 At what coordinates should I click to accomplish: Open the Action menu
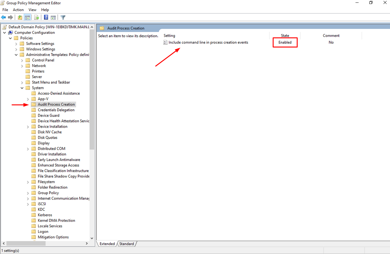(18, 10)
